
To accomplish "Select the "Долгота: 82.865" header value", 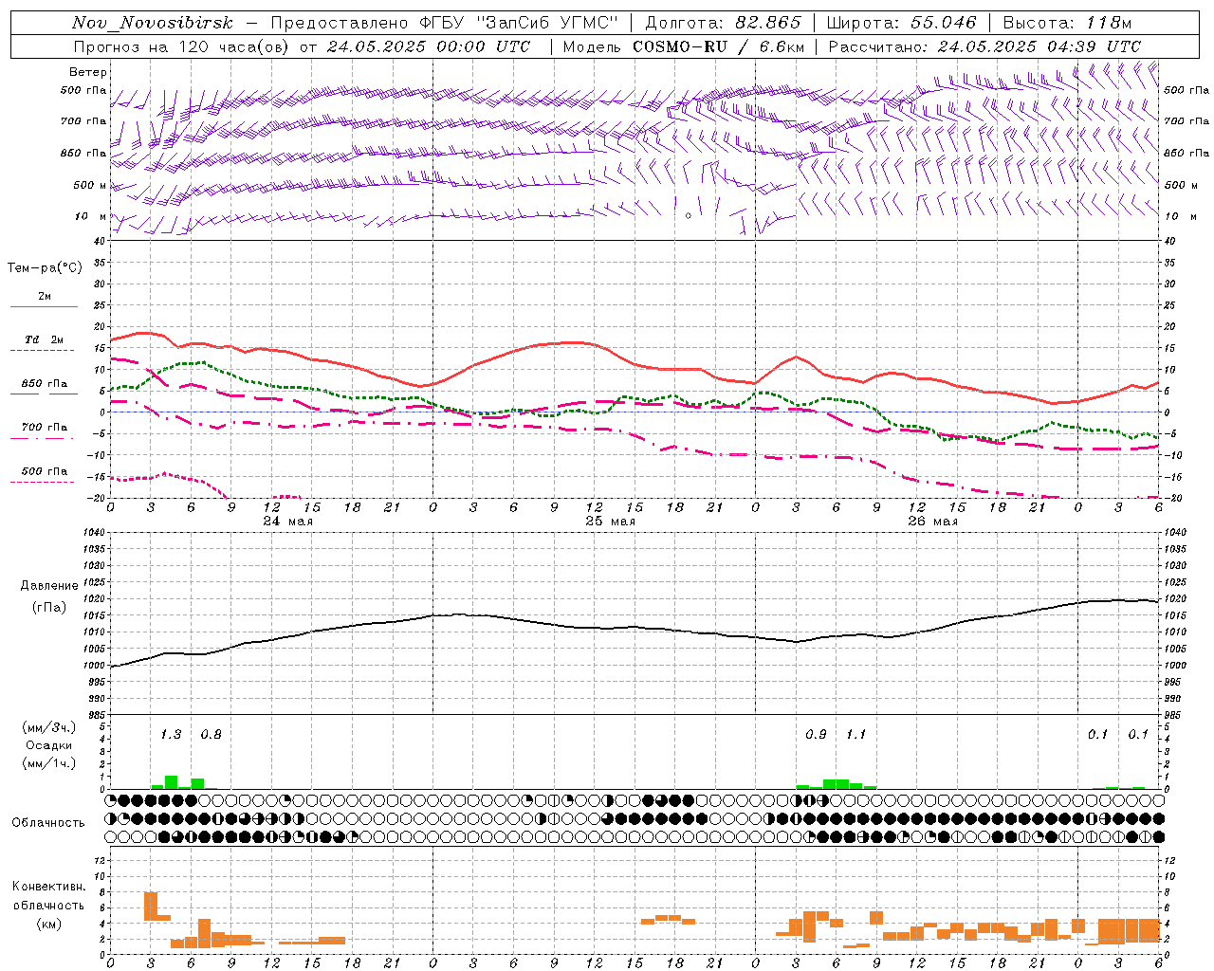I will 723,23.
